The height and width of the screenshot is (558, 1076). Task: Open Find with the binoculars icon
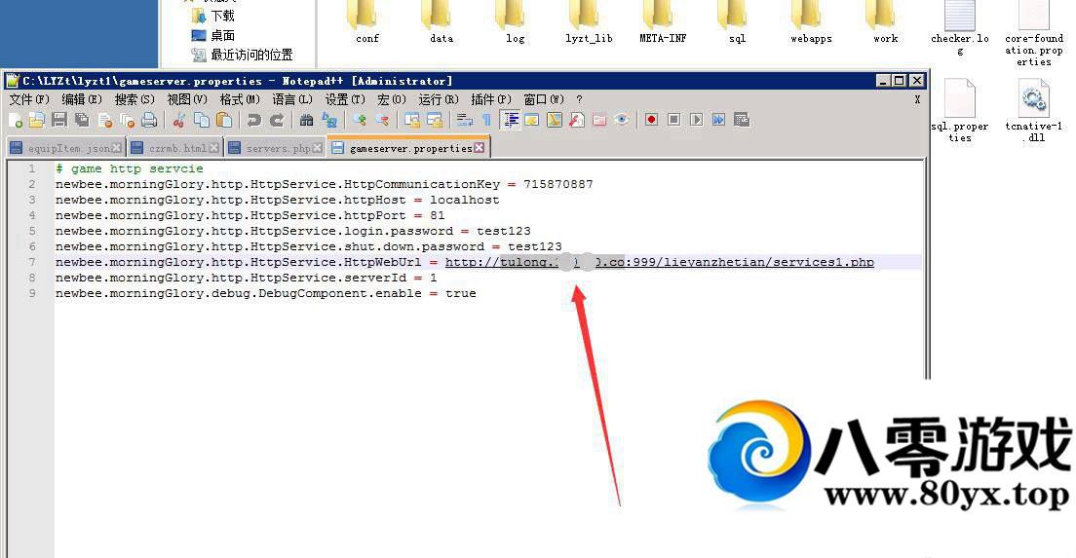tap(306, 120)
